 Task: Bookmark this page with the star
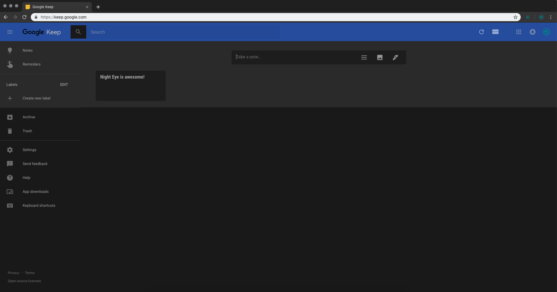point(515,17)
